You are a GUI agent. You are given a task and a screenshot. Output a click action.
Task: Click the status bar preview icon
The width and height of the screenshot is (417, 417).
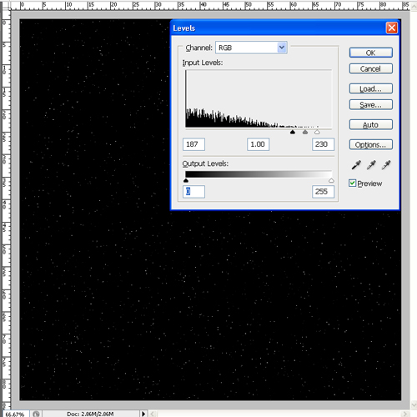(x=36, y=414)
